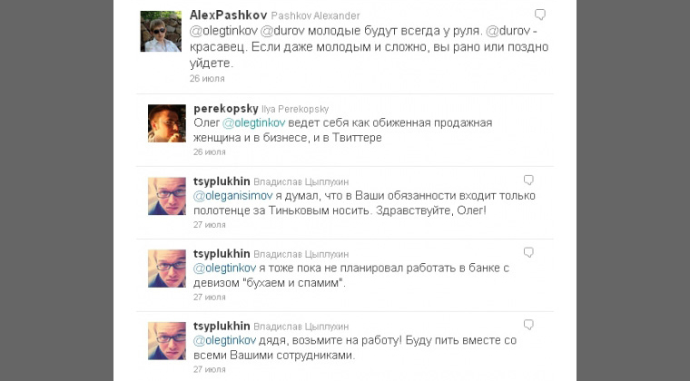This screenshot has width=690, height=381.
Task: Open "26 июля" timestamp of AlexPashkov tweet
Action: click(207, 79)
